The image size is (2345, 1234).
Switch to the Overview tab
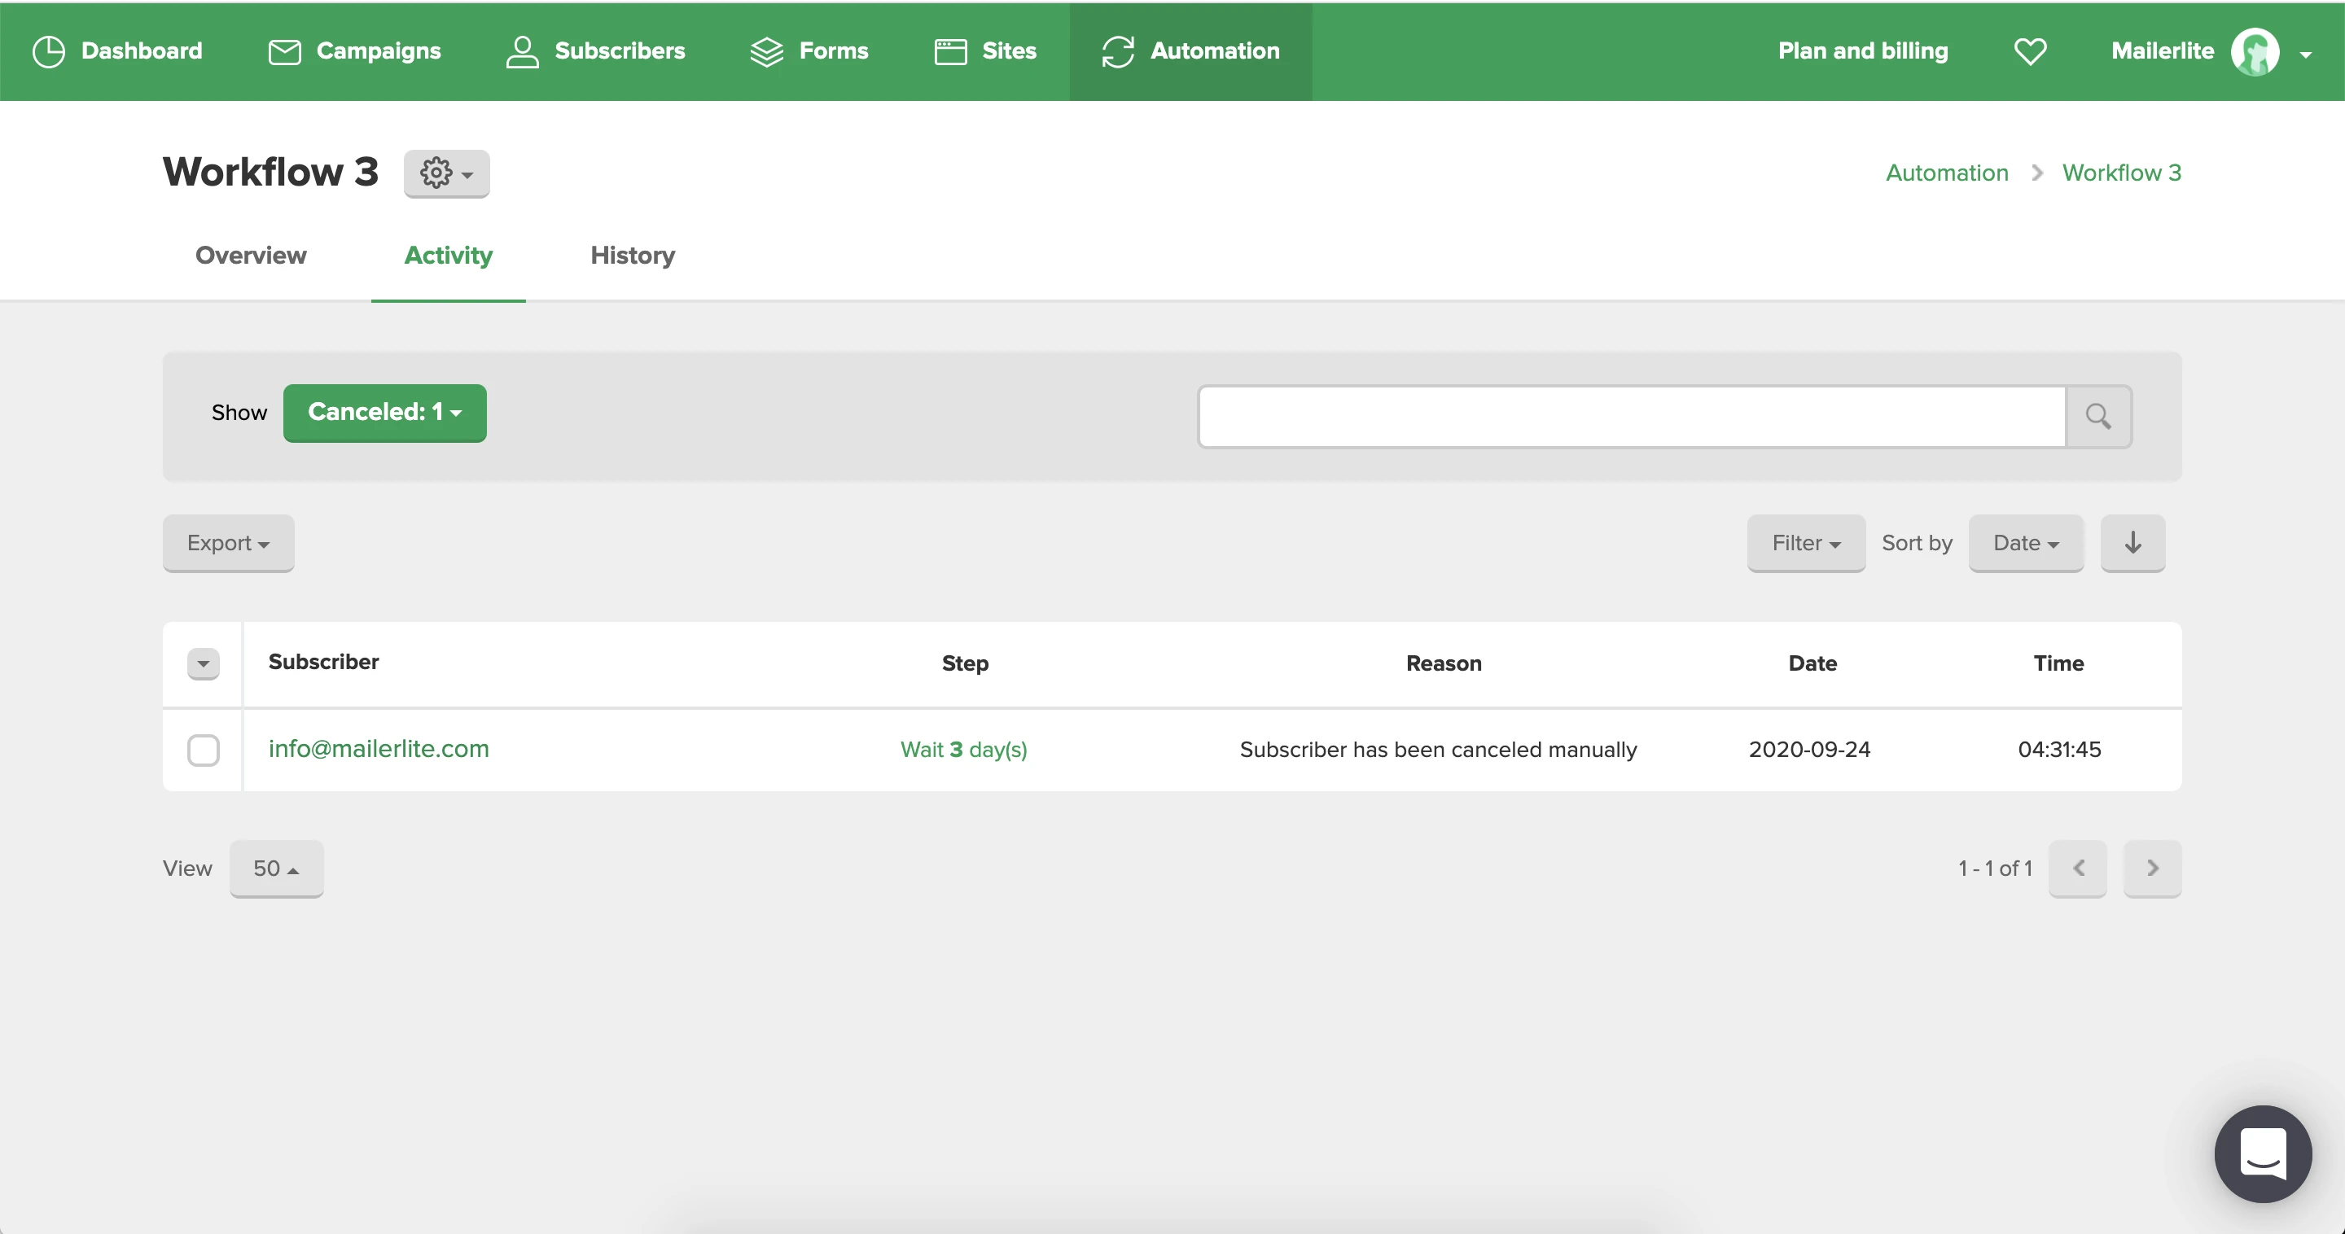pyautogui.click(x=250, y=256)
